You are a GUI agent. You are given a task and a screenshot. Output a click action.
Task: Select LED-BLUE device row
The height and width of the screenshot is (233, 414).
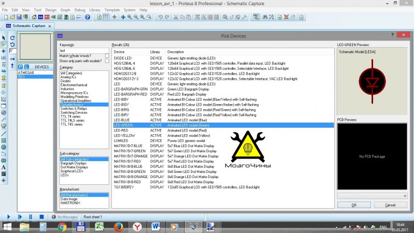tap(224, 120)
